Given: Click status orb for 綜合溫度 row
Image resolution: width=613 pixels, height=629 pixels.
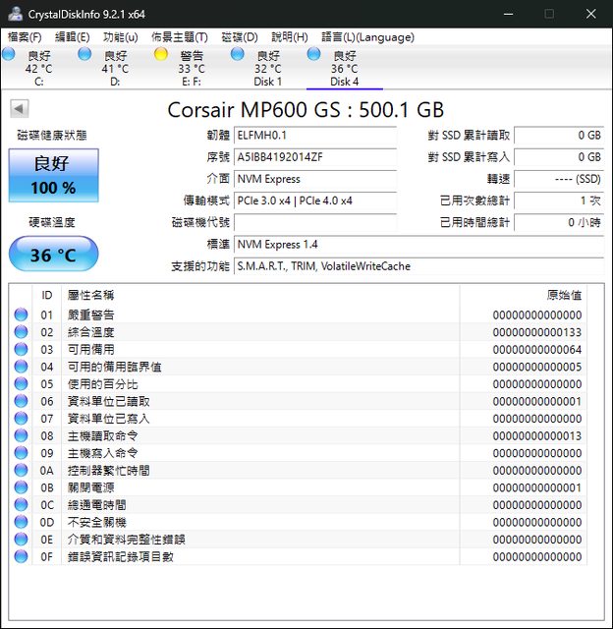Looking at the screenshot, I should point(21,332).
